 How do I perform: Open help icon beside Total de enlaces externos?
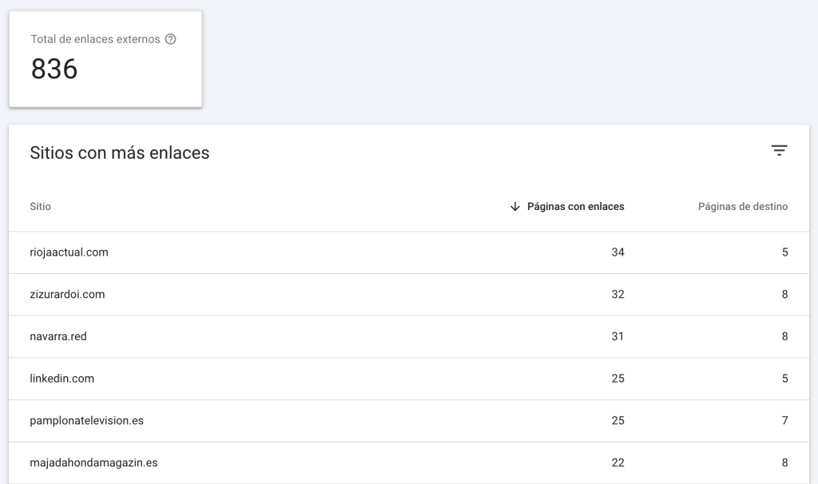(171, 39)
